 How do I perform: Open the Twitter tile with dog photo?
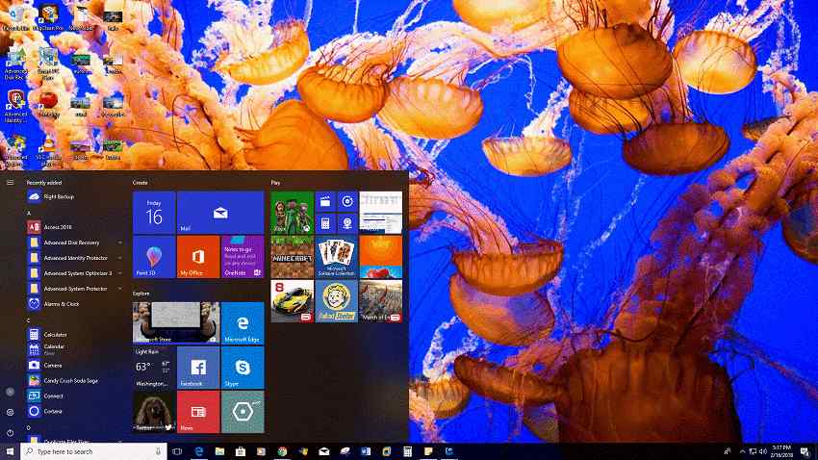[154, 412]
